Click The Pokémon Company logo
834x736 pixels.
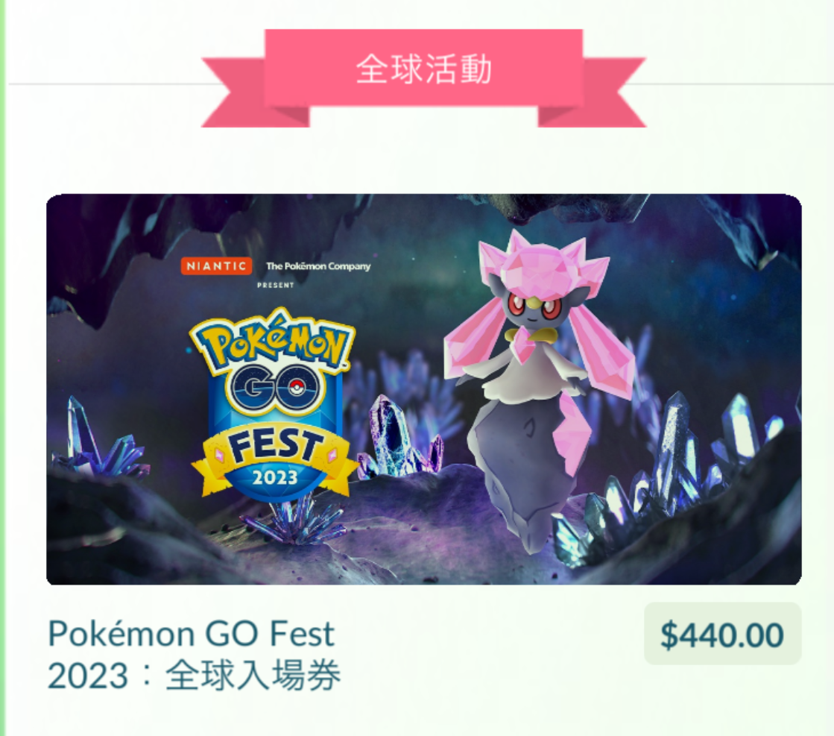click(x=318, y=265)
